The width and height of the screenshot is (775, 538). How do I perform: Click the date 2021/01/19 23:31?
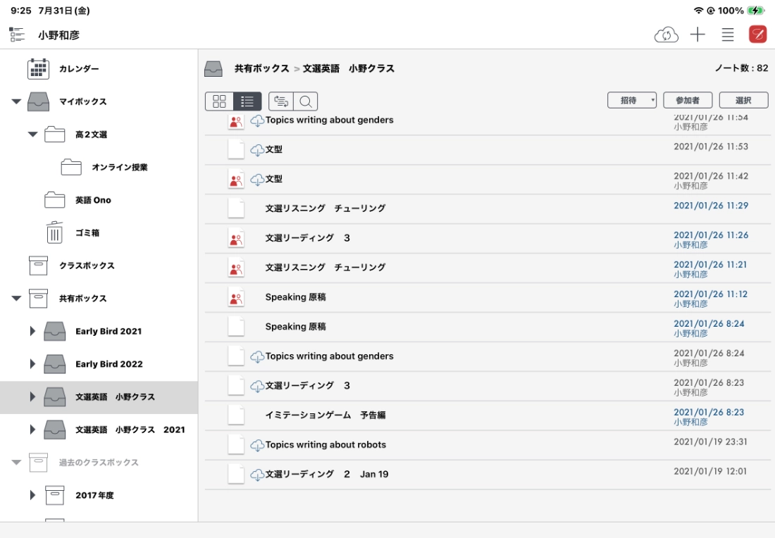click(710, 442)
